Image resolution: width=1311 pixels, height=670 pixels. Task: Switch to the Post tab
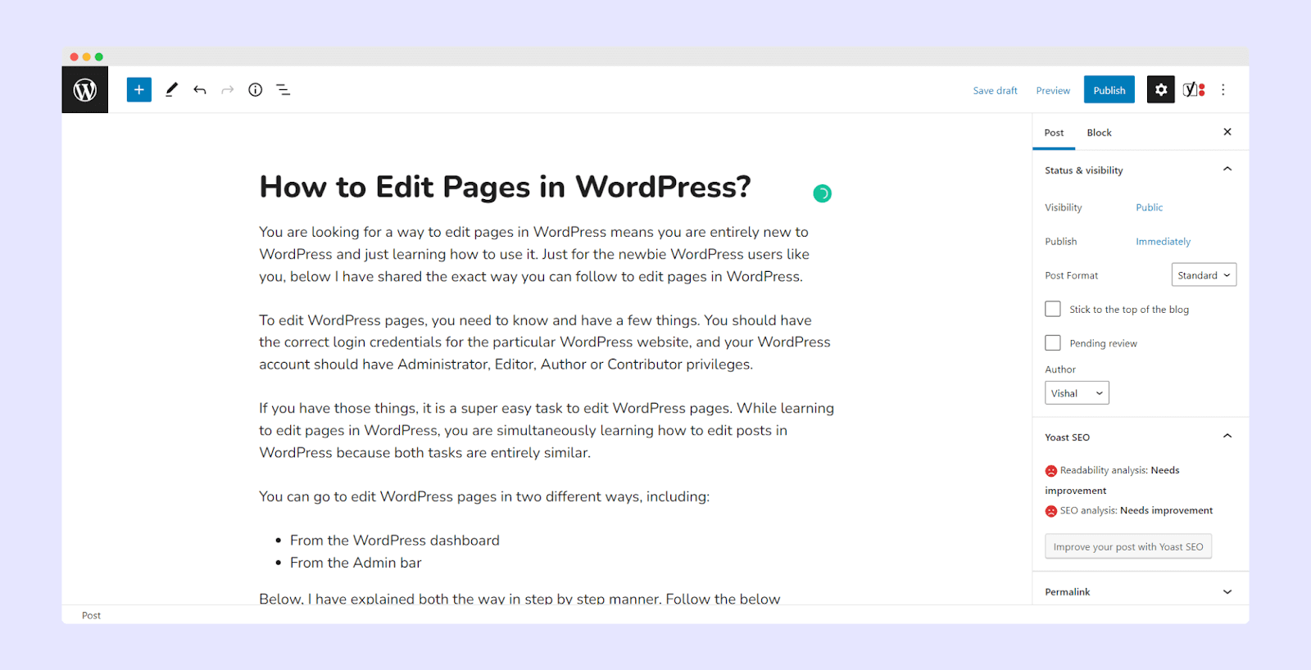click(1054, 133)
